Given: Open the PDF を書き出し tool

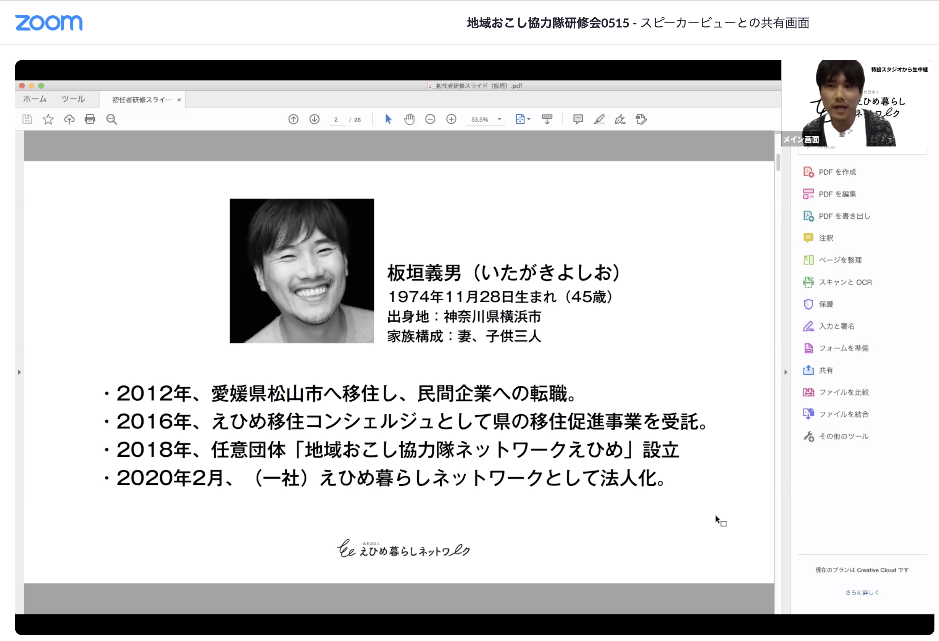Looking at the screenshot, I should [x=837, y=216].
